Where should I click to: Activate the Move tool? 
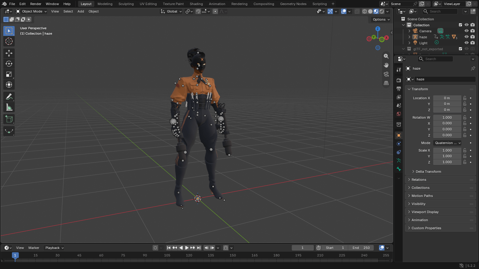9,53
